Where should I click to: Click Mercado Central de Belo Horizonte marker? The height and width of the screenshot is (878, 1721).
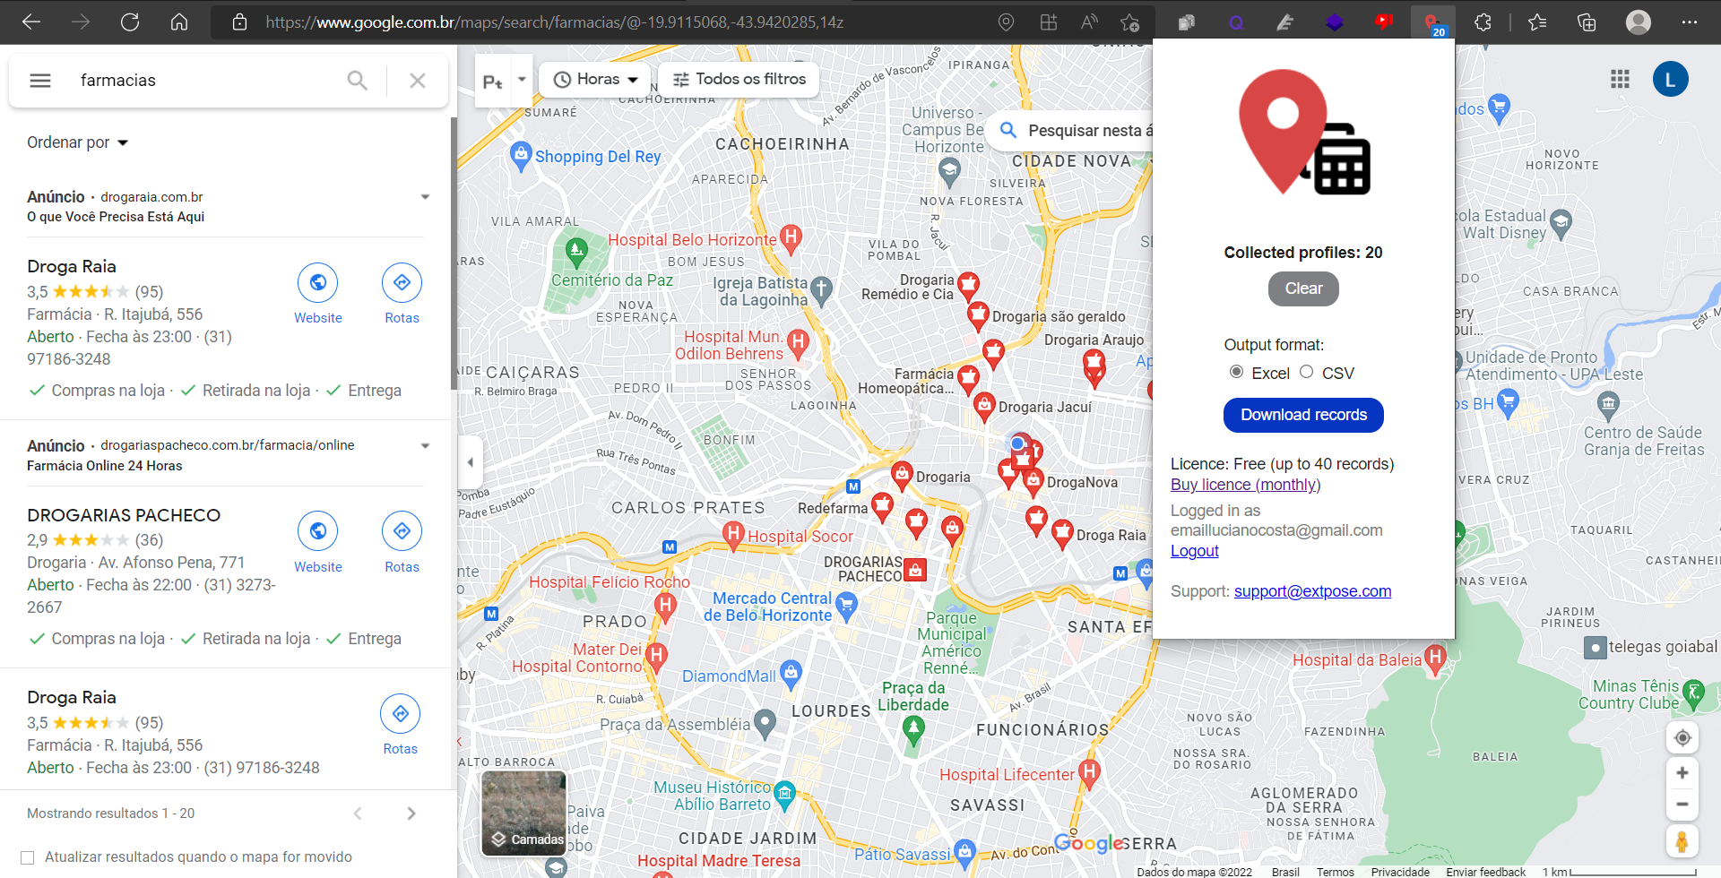[x=846, y=606]
